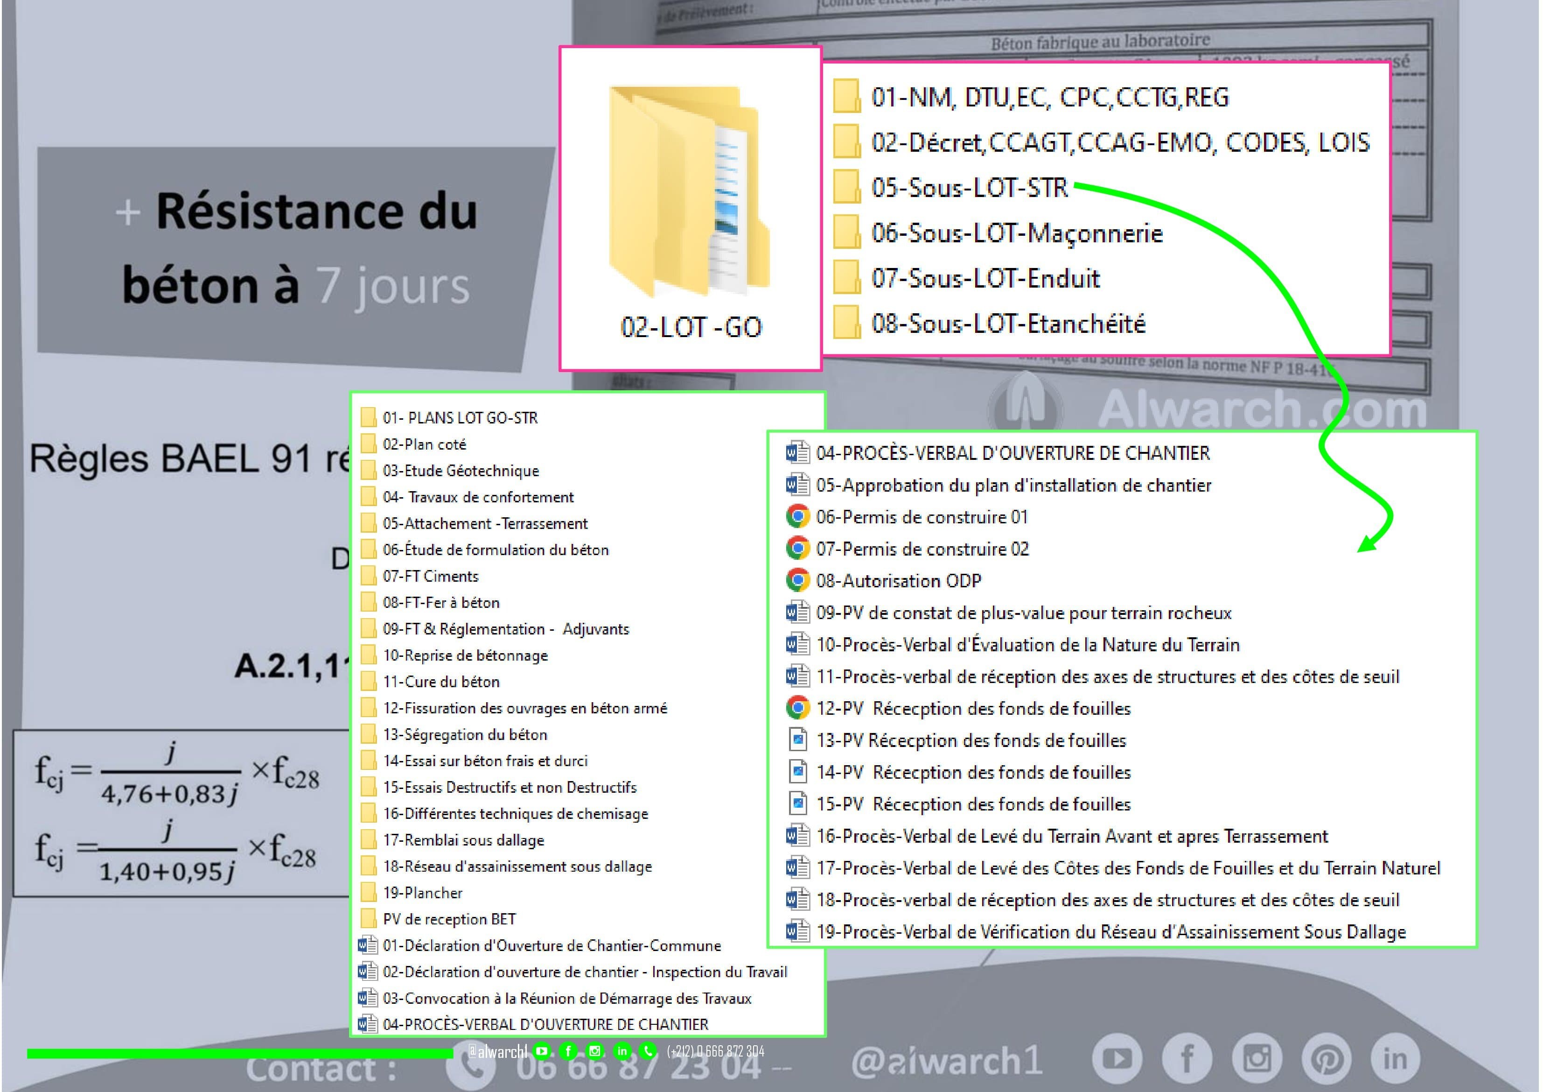Click Chrome icon of 12-PV Récecption des fonds de fouilles
This screenshot has width=1543, height=1092.
click(798, 707)
